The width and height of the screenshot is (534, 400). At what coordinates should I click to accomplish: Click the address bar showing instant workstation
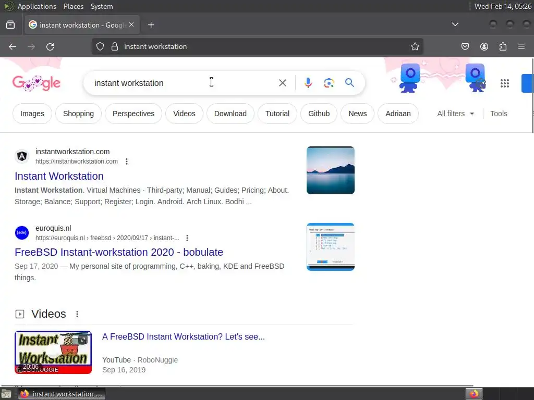(257, 46)
